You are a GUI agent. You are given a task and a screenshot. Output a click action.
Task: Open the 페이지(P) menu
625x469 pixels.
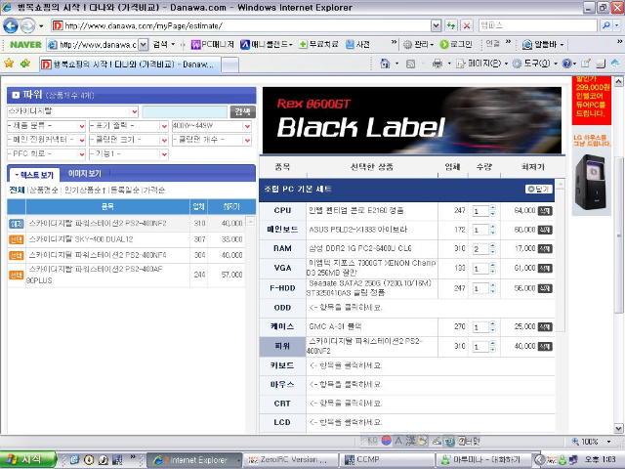[x=481, y=64]
